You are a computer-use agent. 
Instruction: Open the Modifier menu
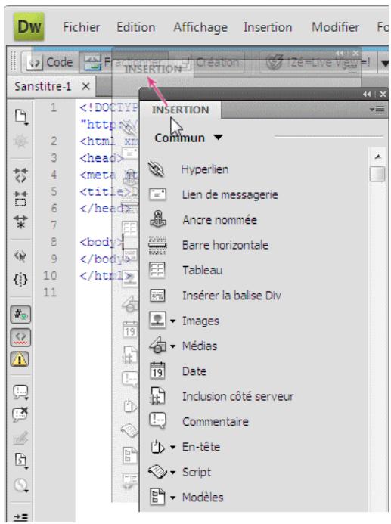pyautogui.click(x=335, y=27)
